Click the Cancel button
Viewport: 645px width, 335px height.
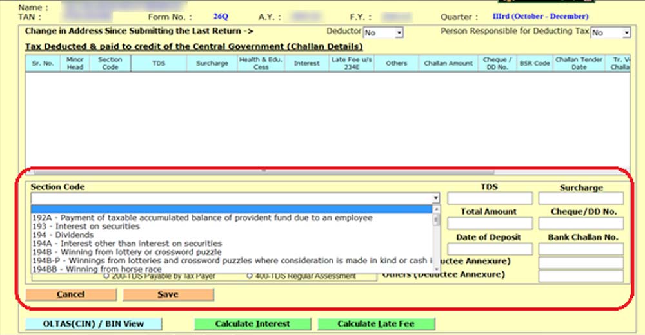pyautogui.click(x=71, y=294)
